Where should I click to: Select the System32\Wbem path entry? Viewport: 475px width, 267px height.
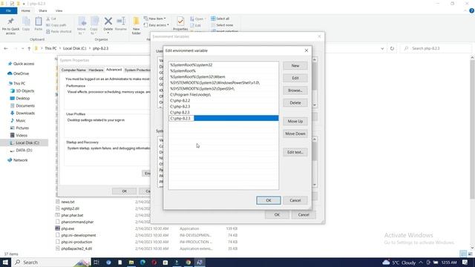point(223,77)
